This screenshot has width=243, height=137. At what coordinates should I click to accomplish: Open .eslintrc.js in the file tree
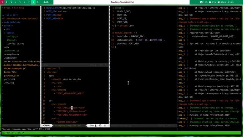[x=11, y=51]
